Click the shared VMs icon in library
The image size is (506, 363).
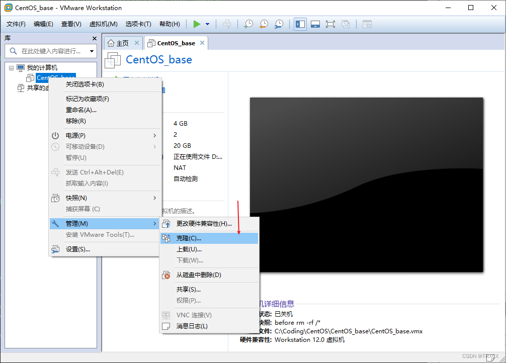point(21,88)
